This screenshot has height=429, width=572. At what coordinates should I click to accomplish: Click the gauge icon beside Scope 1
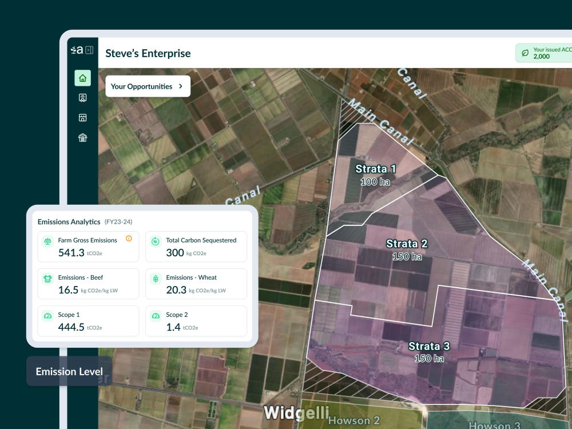pyautogui.click(x=48, y=316)
